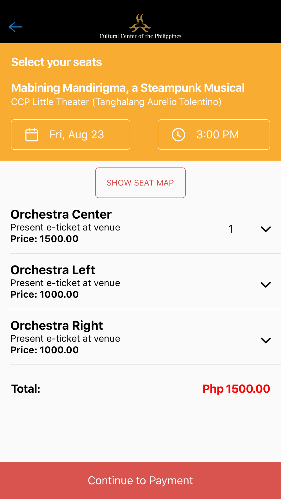
Task: Continue to Payment
Action: pos(140,480)
